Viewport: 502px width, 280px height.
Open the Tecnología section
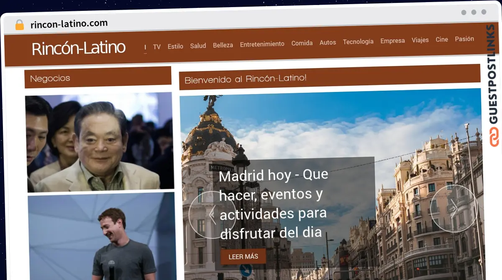click(358, 42)
